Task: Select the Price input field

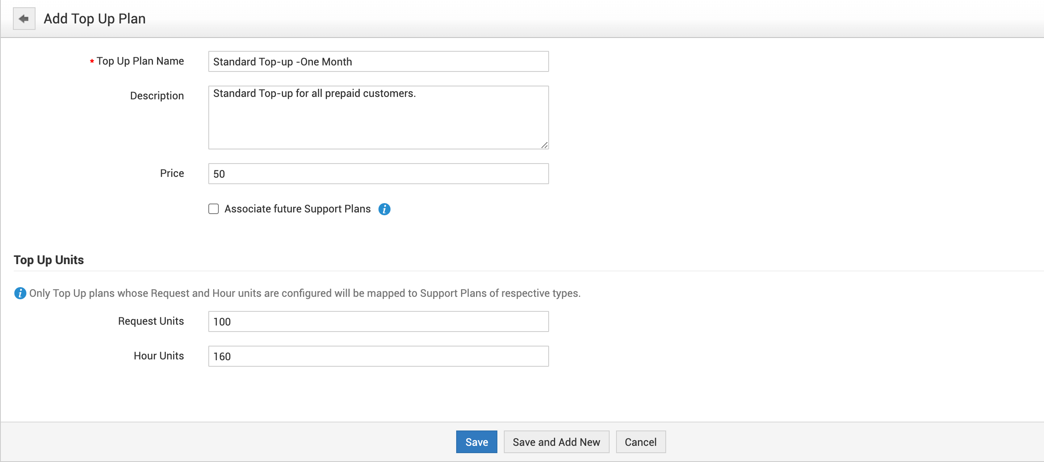Action: click(378, 174)
